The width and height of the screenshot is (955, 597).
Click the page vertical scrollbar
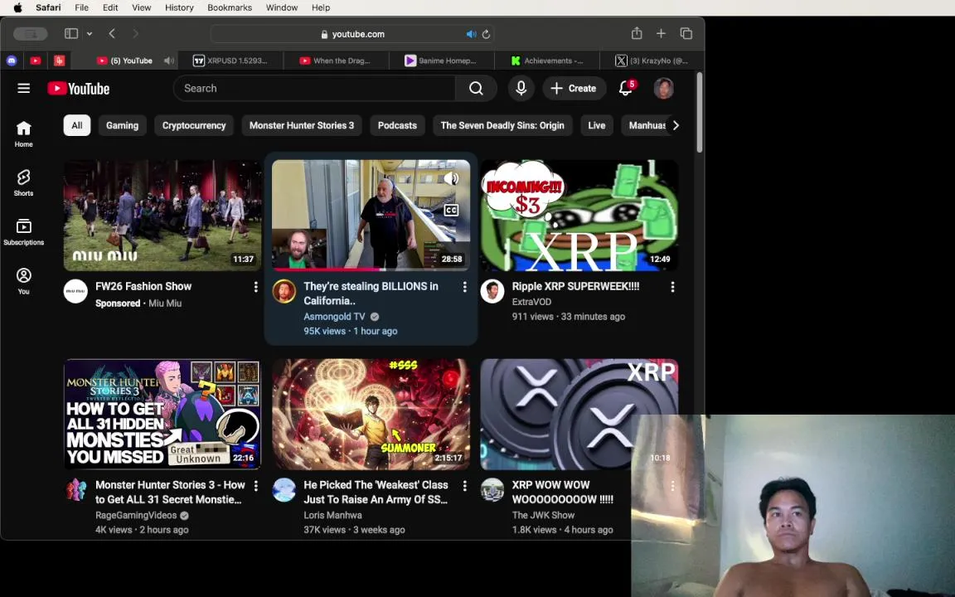700,113
